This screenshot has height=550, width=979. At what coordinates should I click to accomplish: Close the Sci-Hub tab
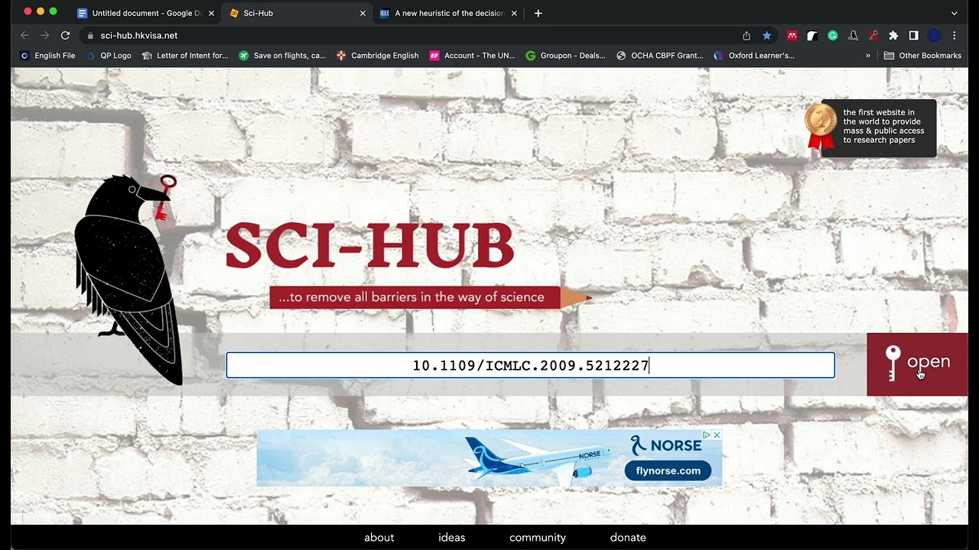point(363,13)
